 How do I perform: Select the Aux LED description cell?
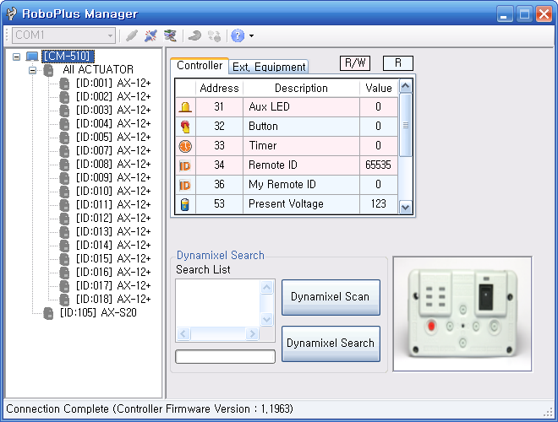click(302, 107)
